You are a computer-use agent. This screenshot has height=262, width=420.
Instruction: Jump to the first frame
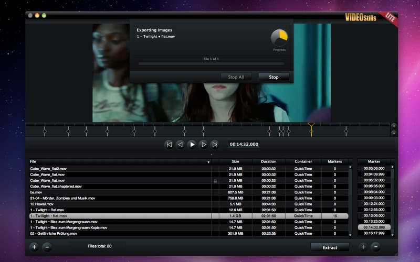tap(169, 145)
